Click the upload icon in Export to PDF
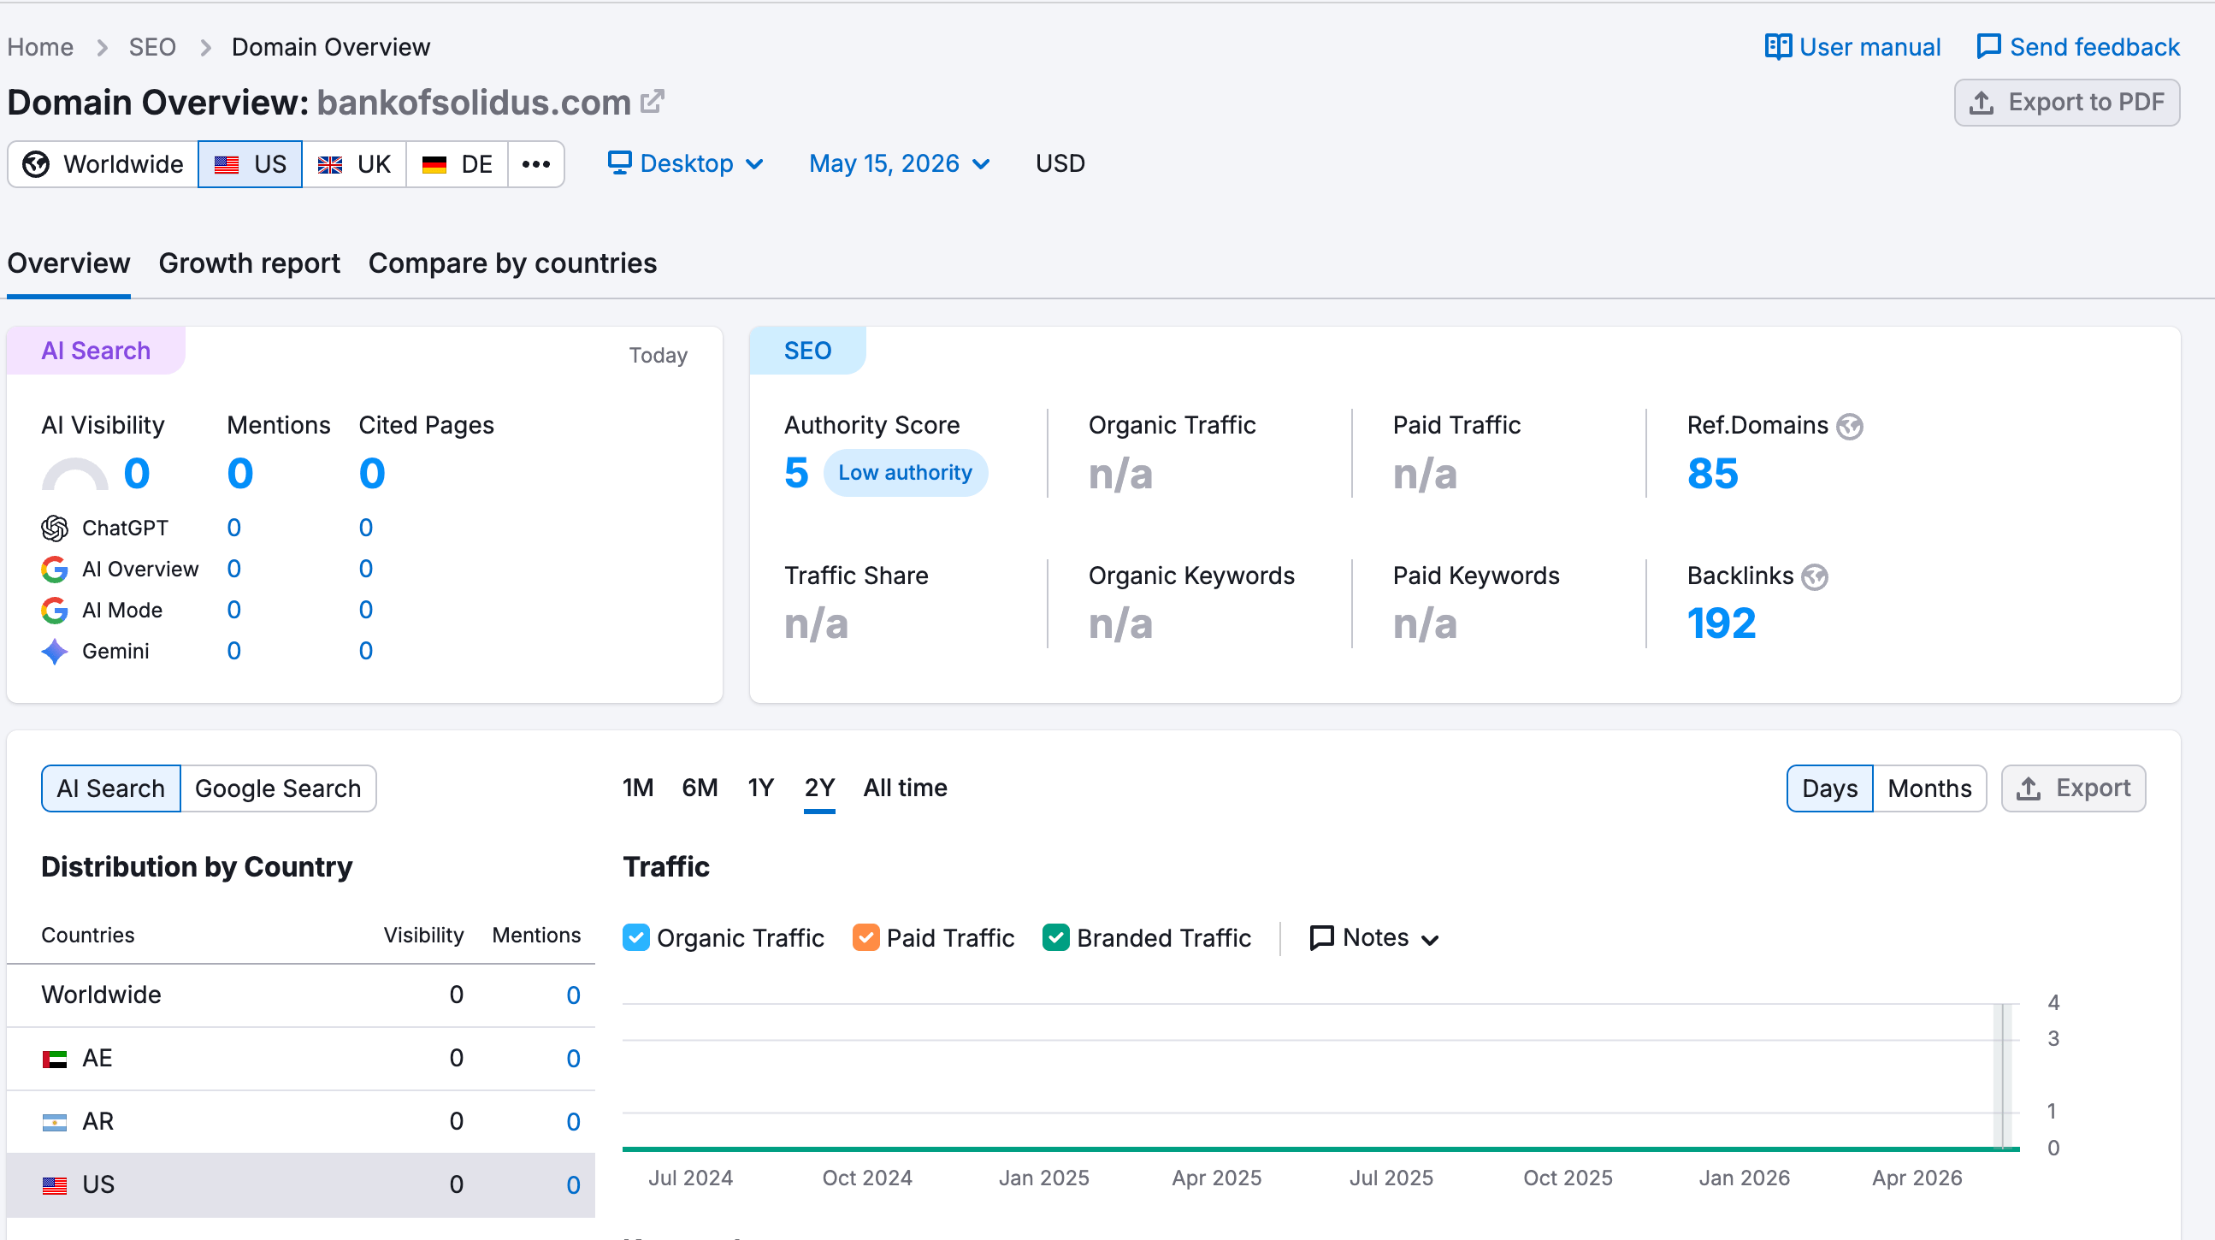This screenshot has width=2215, height=1240. pos(1982,103)
